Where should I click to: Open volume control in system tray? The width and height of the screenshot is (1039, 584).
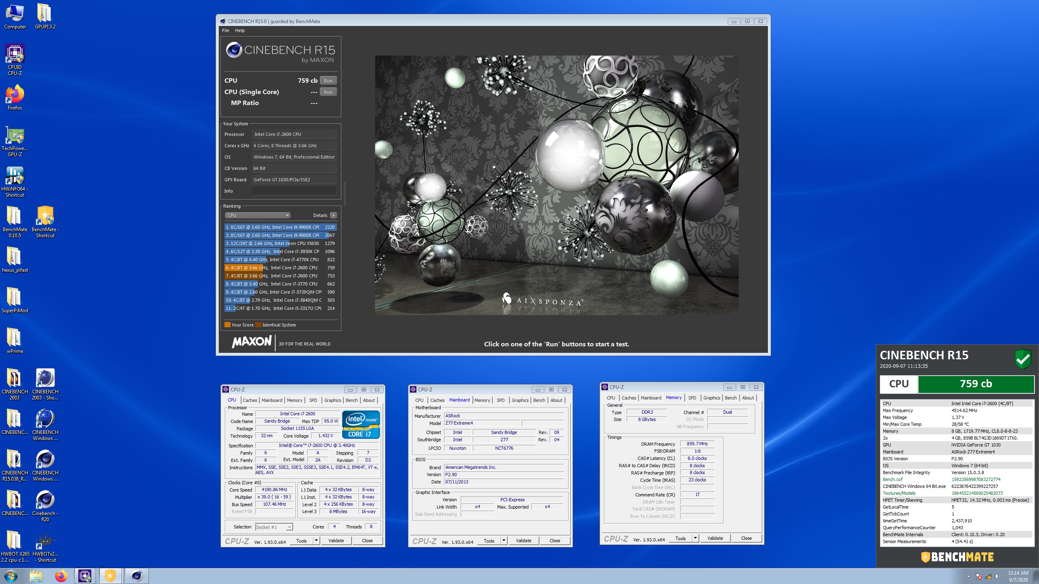coord(998,576)
